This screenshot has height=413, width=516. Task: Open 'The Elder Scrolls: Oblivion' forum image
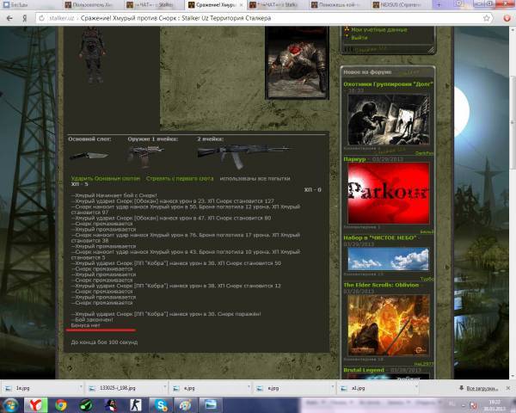pos(382,324)
